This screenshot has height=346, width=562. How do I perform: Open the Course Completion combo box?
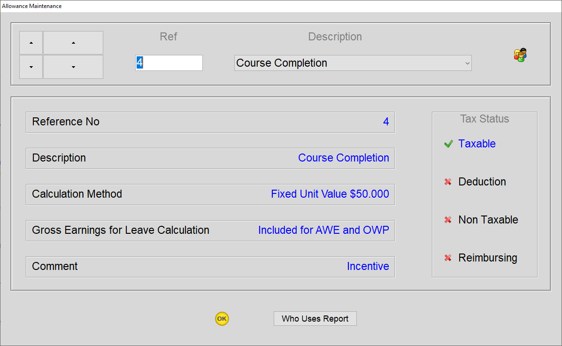(353, 63)
